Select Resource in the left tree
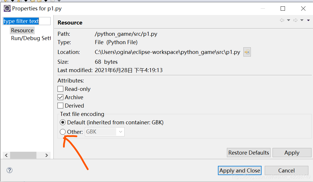Image resolution: width=313 pixels, height=182 pixels. click(22, 30)
